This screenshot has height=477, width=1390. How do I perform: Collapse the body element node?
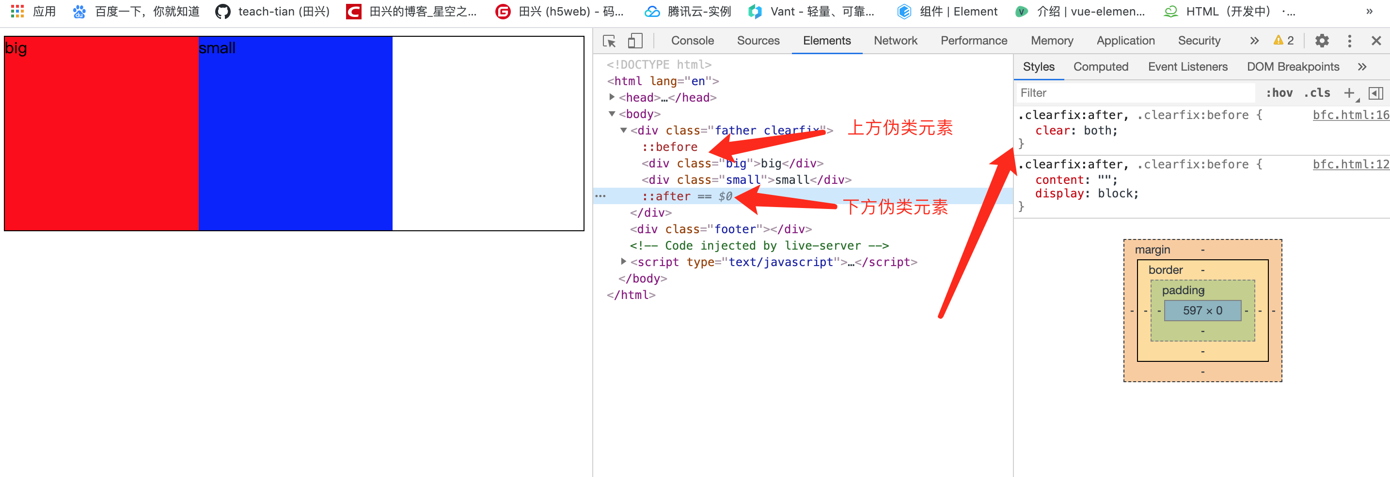611,114
